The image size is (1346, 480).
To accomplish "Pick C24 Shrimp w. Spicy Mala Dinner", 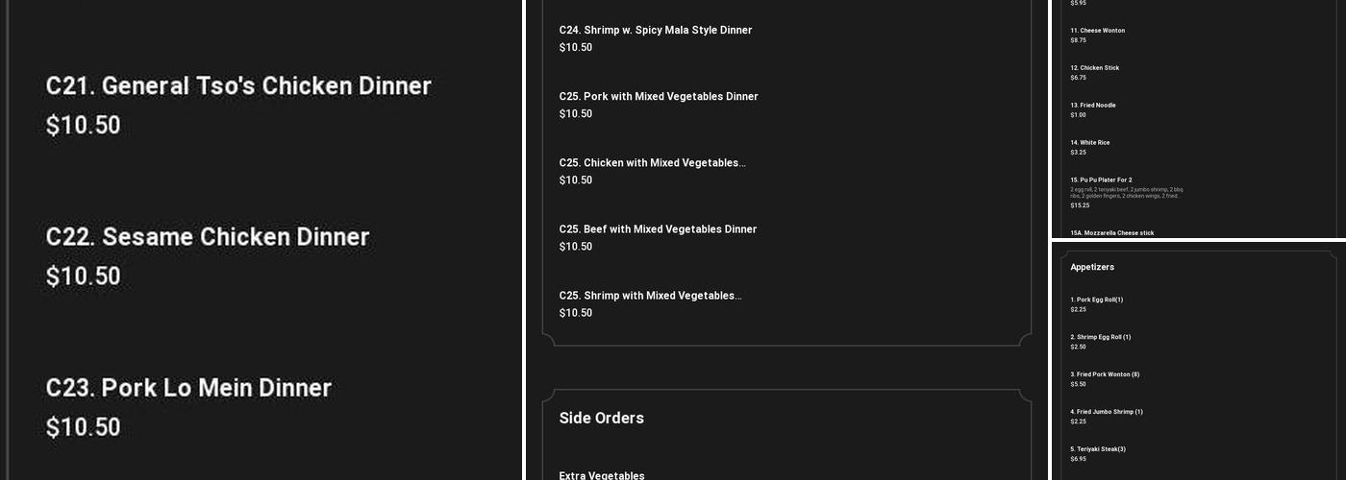I will coord(656,31).
